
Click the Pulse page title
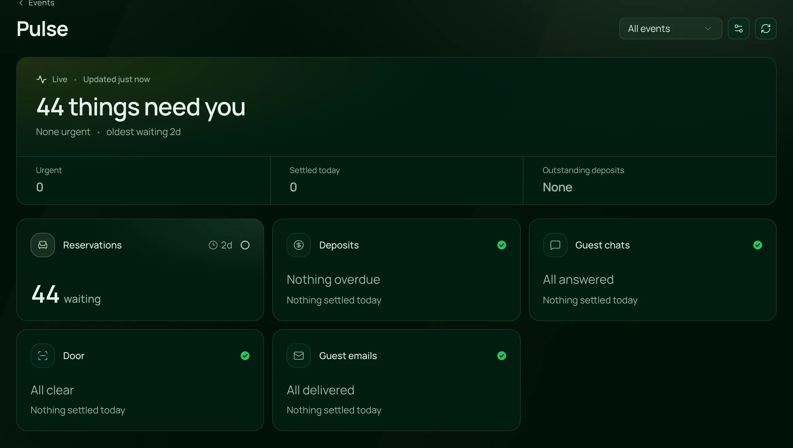click(42, 29)
